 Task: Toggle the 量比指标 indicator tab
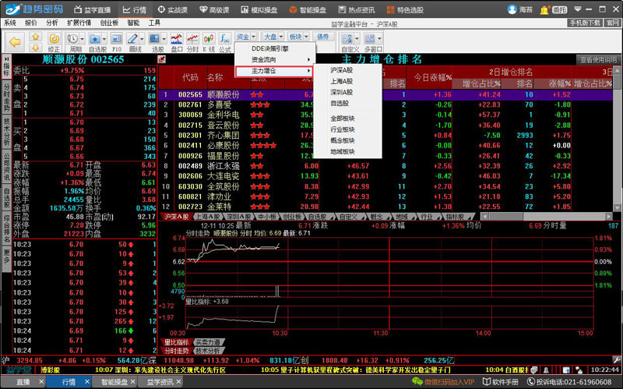[177, 342]
